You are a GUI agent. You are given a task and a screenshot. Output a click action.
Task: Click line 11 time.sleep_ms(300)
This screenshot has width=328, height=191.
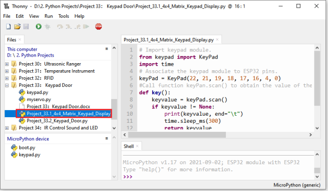coord(193,121)
